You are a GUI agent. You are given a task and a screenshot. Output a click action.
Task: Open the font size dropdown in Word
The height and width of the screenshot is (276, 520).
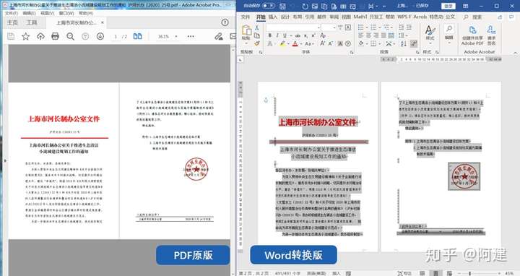tap(334, 27)
